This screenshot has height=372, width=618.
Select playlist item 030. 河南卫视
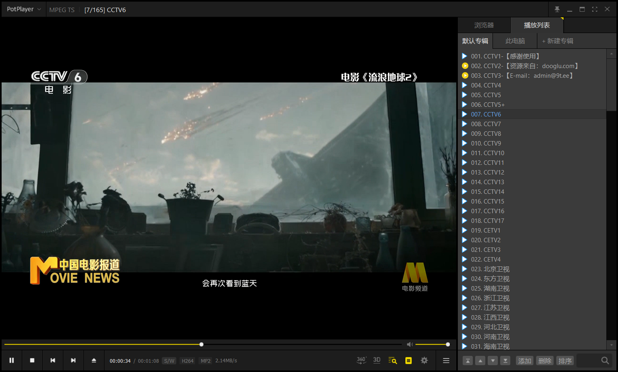click(x=532, y=337)
